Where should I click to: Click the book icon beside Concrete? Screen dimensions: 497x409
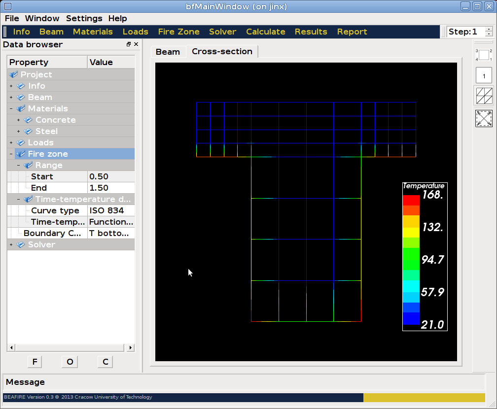28,120
